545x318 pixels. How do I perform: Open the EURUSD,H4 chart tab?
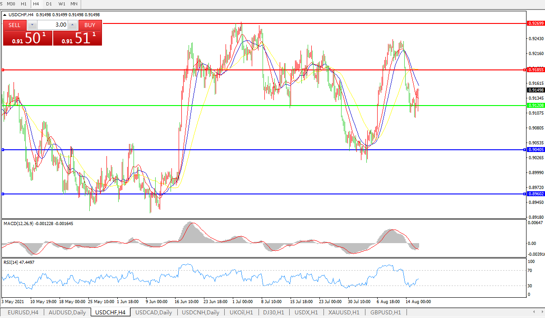(x=23, y=312)
